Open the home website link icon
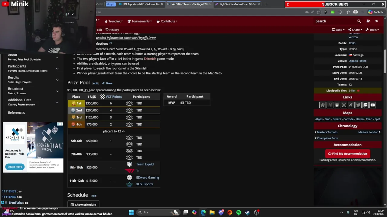The width and height of the screenshot is (387, 217). 323,105
